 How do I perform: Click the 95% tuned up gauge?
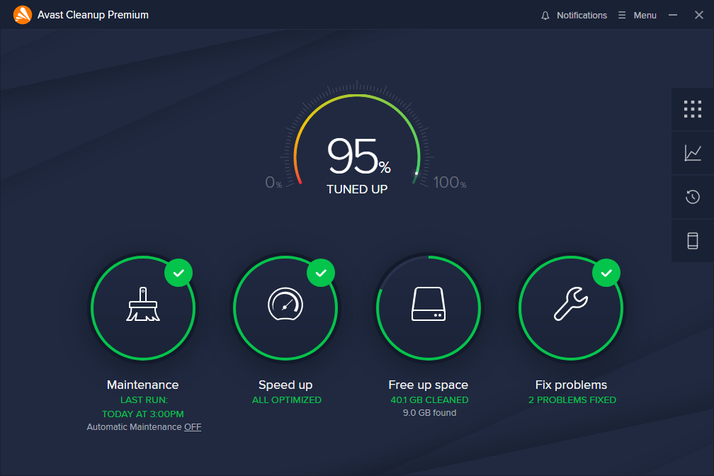click(357, 159)
